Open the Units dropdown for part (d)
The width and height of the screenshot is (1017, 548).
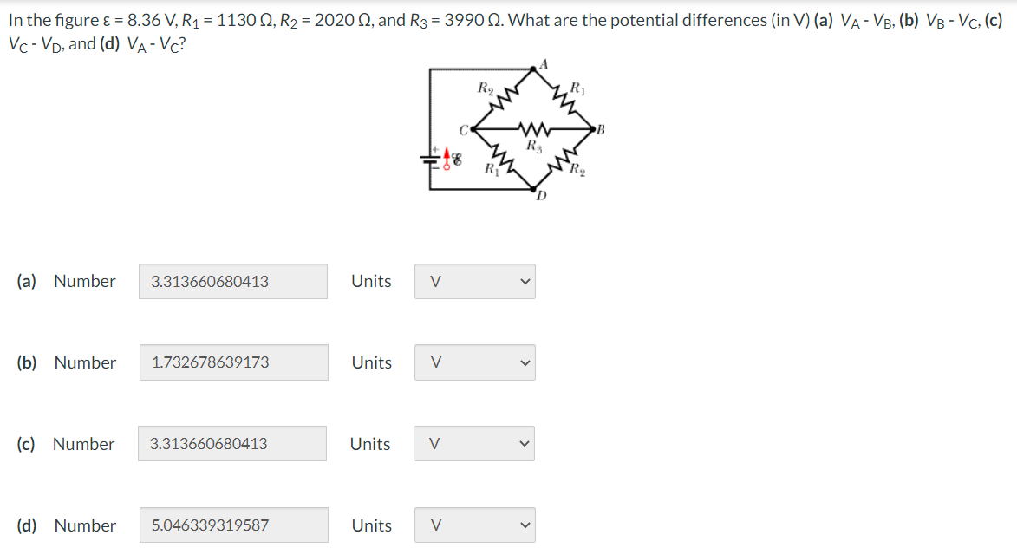point(474,525)
